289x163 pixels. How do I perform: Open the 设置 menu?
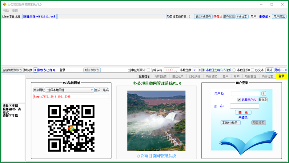point(15,11)
